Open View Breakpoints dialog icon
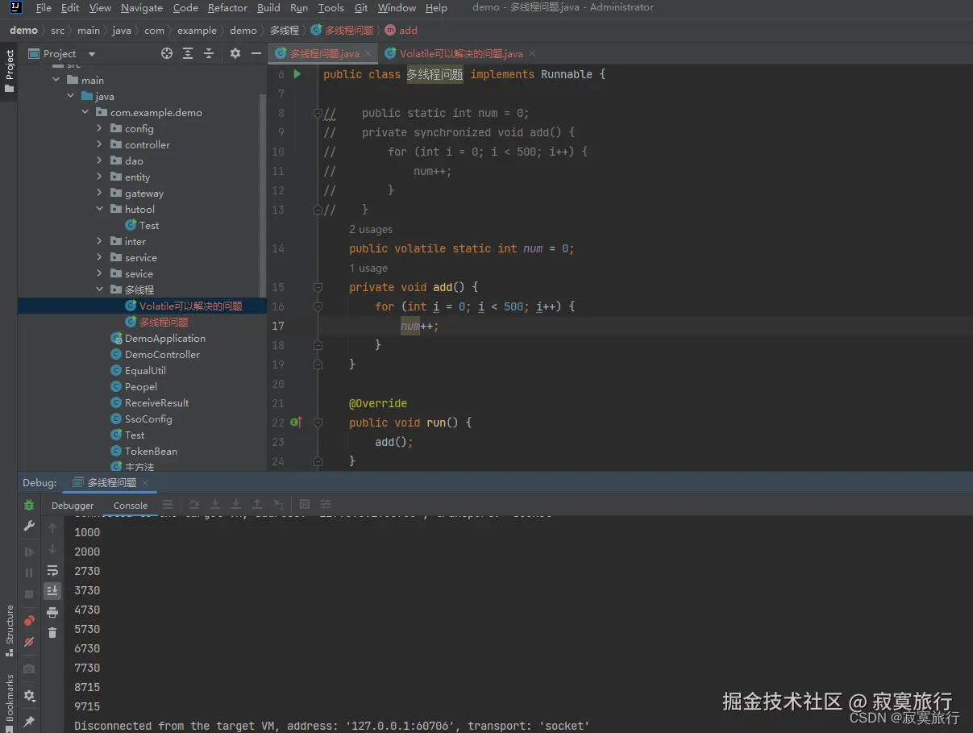The image size is (973, 733). 29,621
